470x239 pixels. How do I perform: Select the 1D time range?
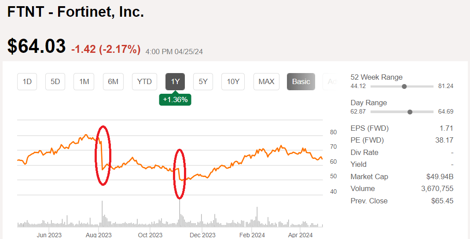(27, 81)
